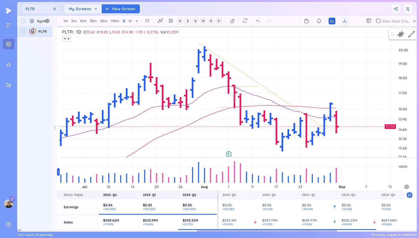
Task: Click the Symbol column header
Action: [x=42, y=21]
